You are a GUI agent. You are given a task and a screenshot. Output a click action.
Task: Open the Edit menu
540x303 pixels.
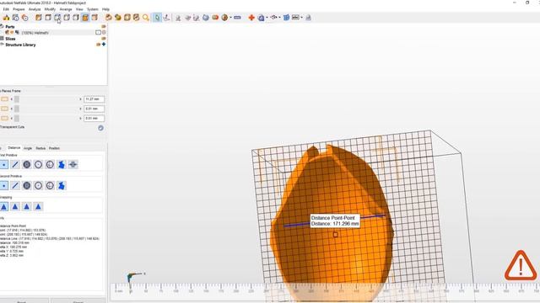[6, 9]
